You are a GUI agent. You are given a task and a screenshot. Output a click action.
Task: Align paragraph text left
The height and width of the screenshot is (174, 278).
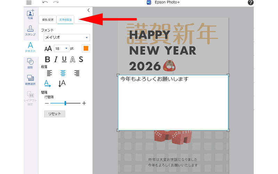click(x=49, y=73)
